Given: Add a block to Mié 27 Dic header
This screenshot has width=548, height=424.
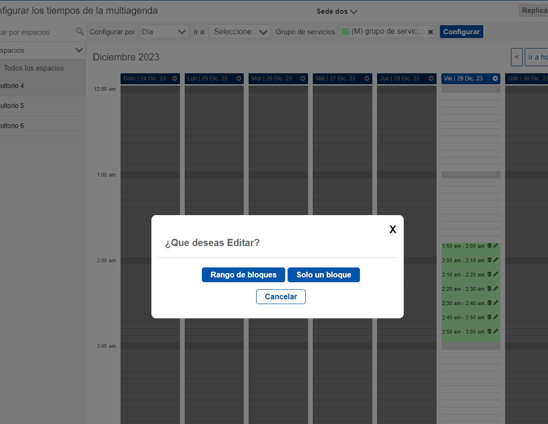Looking at the screenshot, I should point(367,79).
